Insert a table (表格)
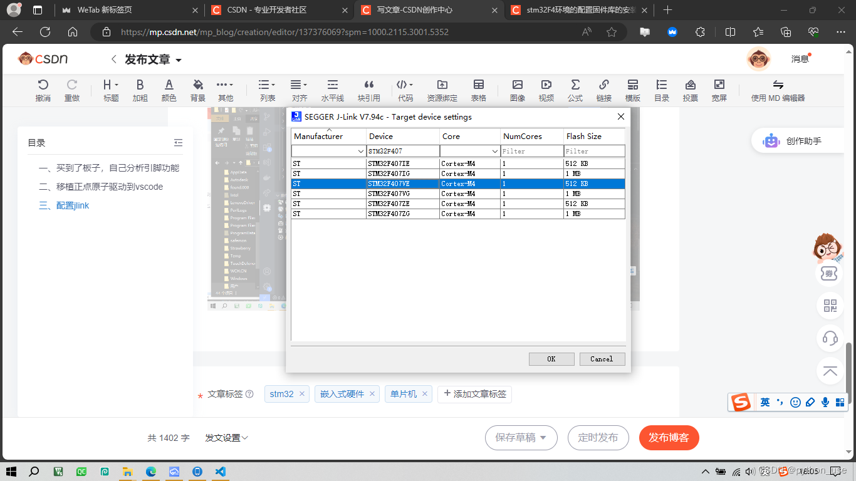856x481 pixels. click(x=479, y=90)
